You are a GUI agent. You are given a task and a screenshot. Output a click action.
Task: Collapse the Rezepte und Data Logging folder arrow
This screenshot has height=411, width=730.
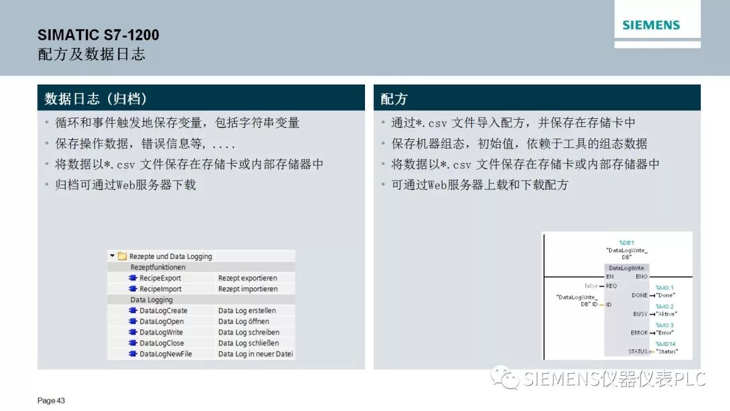tap(112, 256)
